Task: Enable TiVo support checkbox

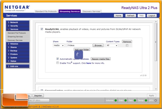Action: tap(57, 63)
